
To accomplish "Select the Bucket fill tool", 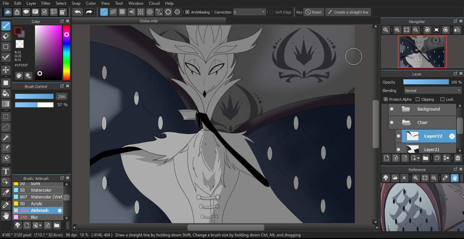I will pyautogui.click(x=6, y=93).
